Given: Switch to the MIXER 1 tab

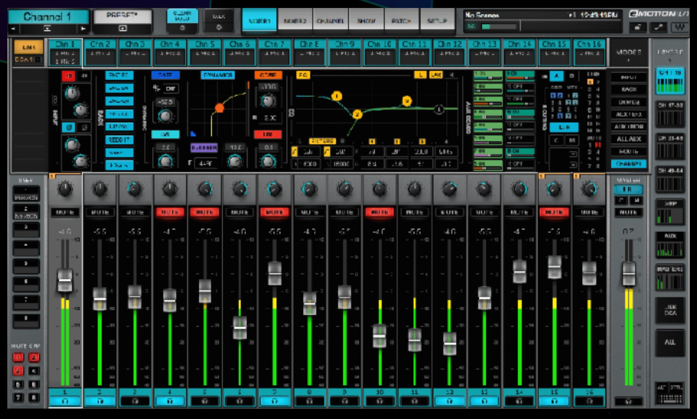Looking at the screenshot, I should point(259,20).
